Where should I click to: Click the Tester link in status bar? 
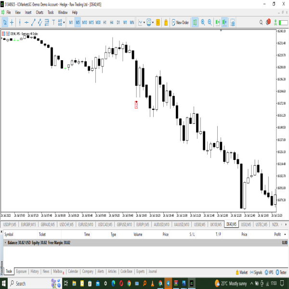(x=281, y=273)
